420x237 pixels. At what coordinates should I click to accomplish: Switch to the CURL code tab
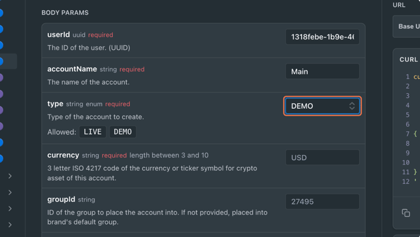[x=409, y=59]
